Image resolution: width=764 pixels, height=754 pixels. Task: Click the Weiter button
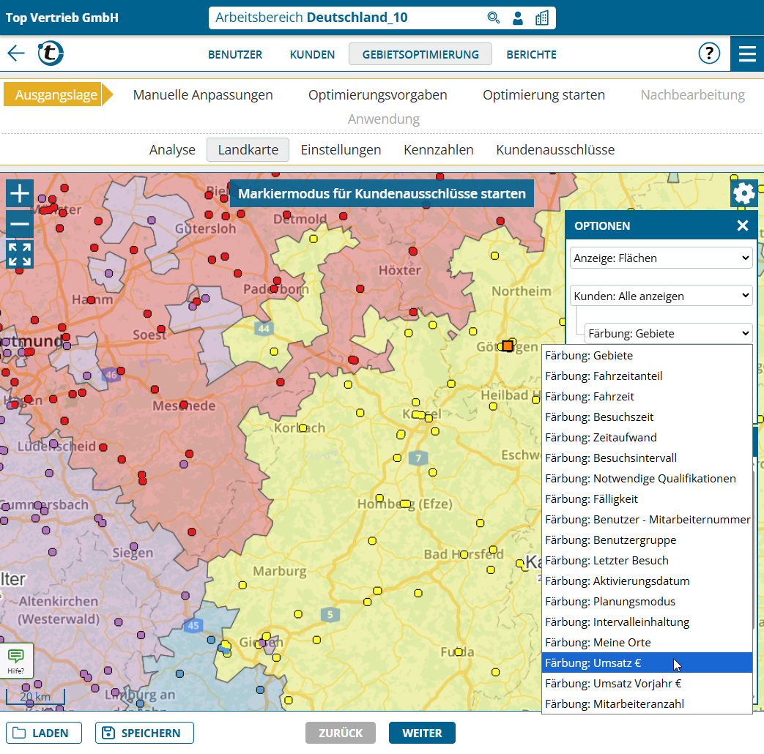click(422, 733)
